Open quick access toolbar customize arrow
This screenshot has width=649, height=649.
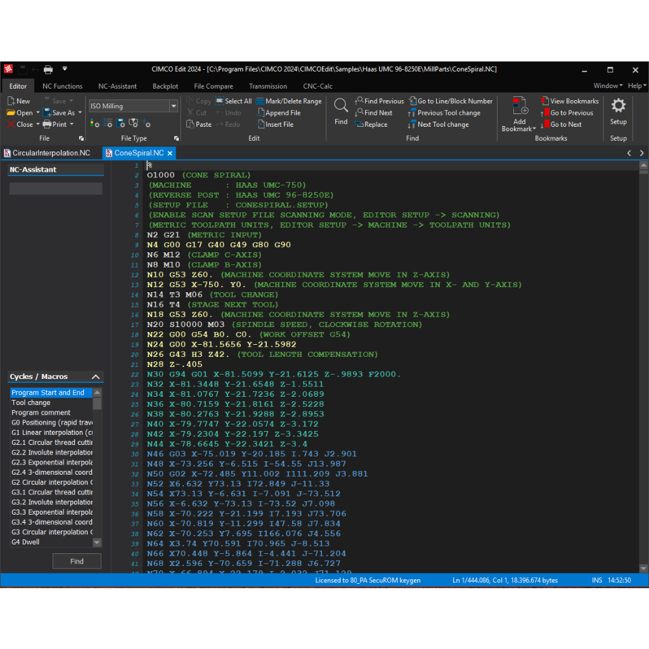click(65, 68)
